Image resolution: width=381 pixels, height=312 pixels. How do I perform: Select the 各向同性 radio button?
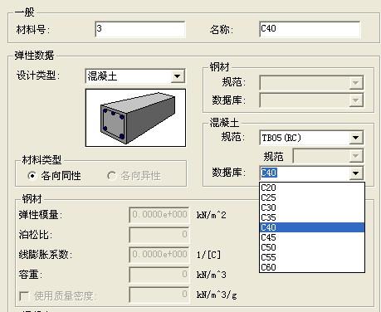[x=32, y=176]
